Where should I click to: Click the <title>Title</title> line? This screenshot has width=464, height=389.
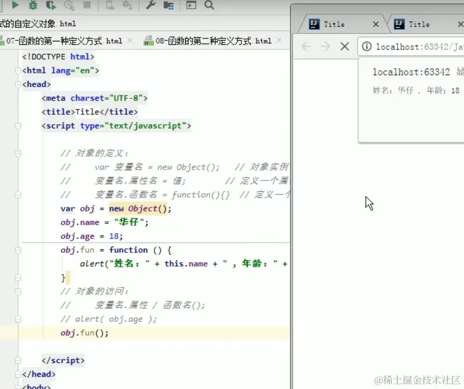[90, 112]
